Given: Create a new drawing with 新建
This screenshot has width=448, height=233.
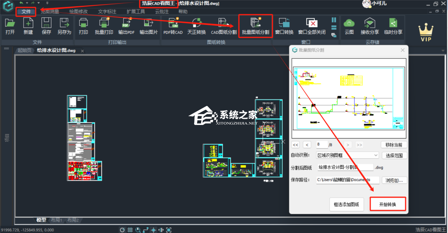Looking at the screenshot, I should [x=28, y=26].
